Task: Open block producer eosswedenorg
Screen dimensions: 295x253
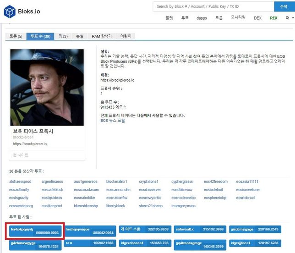Action: [21, 206]
